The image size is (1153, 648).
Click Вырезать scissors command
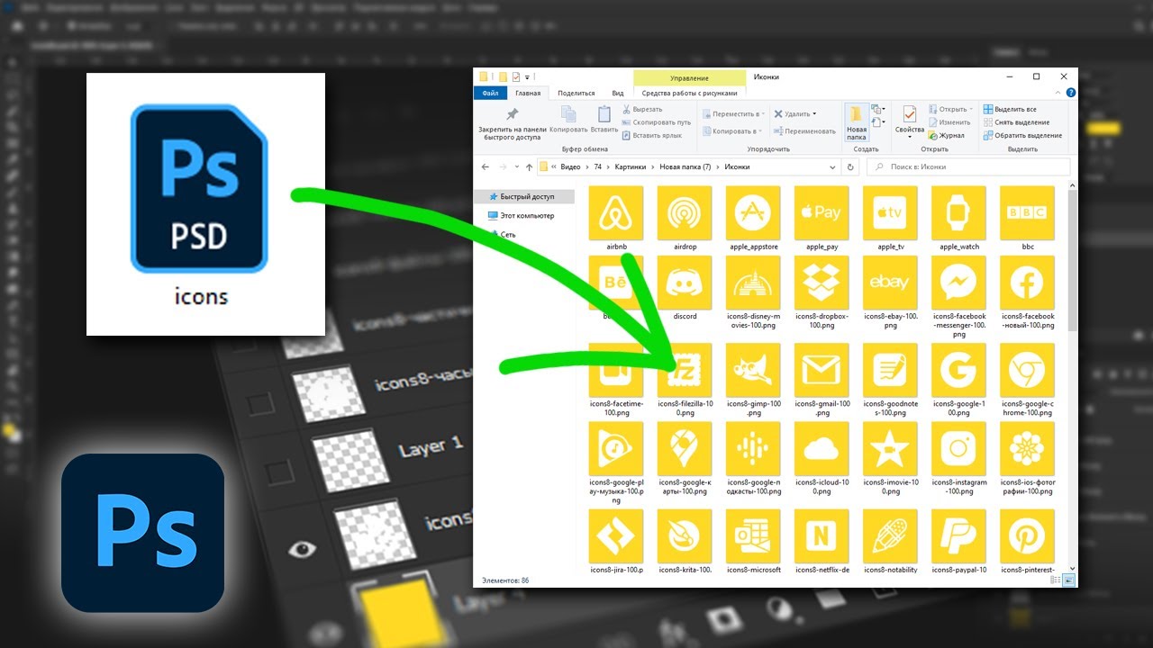(x=641, y=109)
